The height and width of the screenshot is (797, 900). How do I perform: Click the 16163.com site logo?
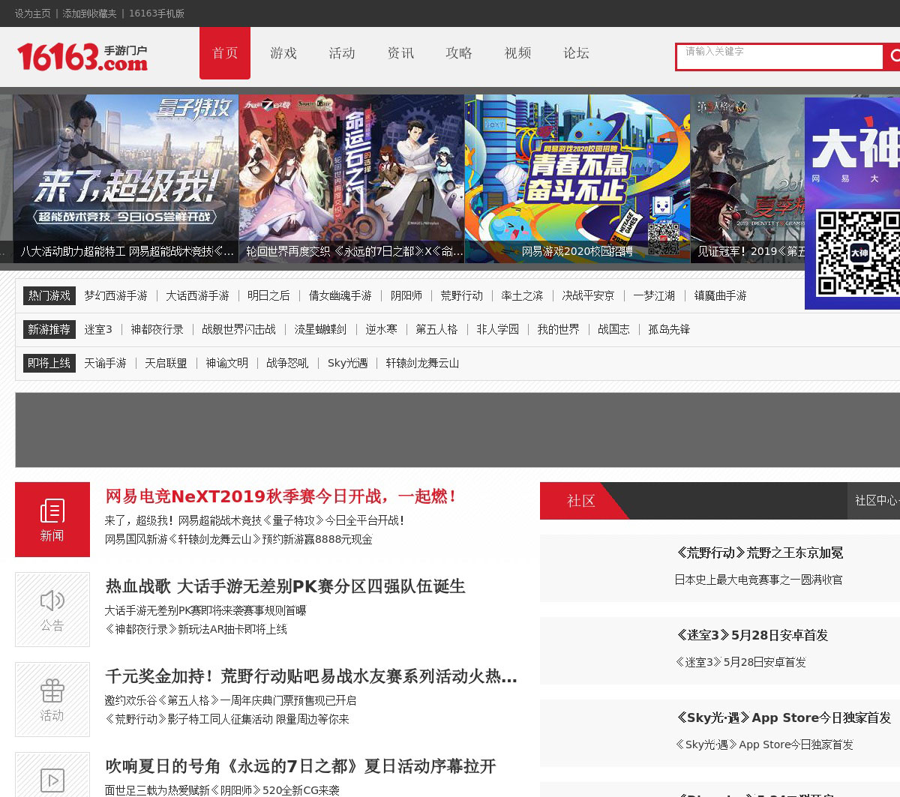(x=82, y=57)
